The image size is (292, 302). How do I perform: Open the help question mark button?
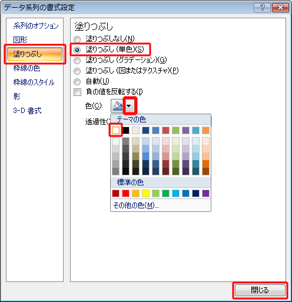coord(262,8)
